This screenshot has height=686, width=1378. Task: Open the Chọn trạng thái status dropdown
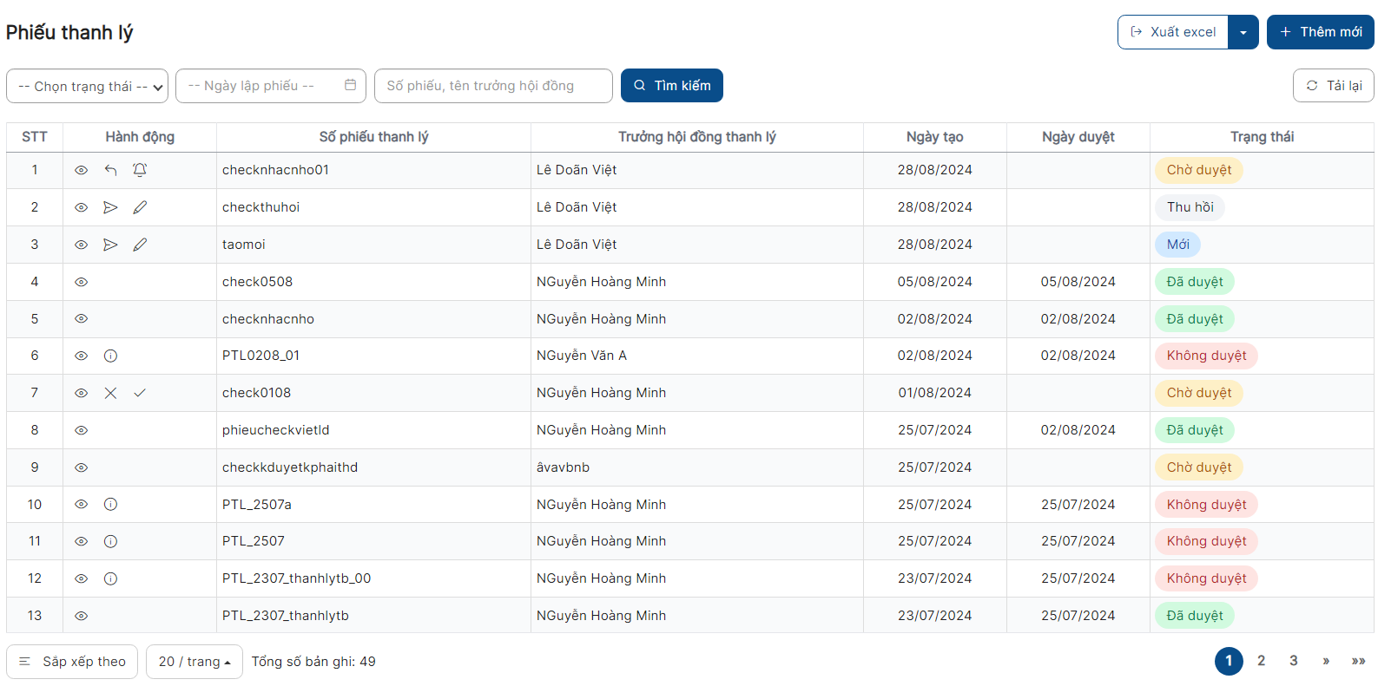87,86
